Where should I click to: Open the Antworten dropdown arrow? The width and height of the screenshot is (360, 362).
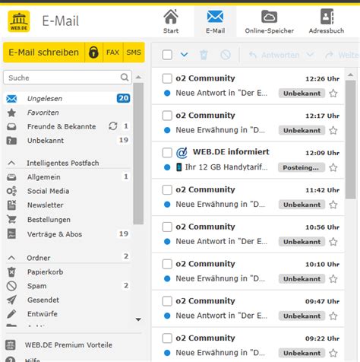pos(310,55)
